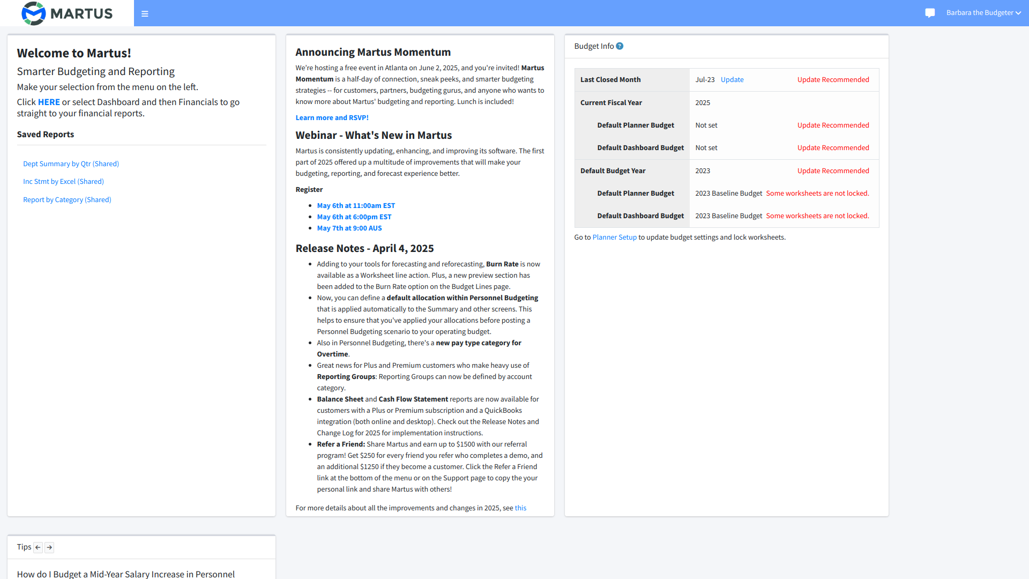Show the previous tip arrow

[x=38, y=547]
